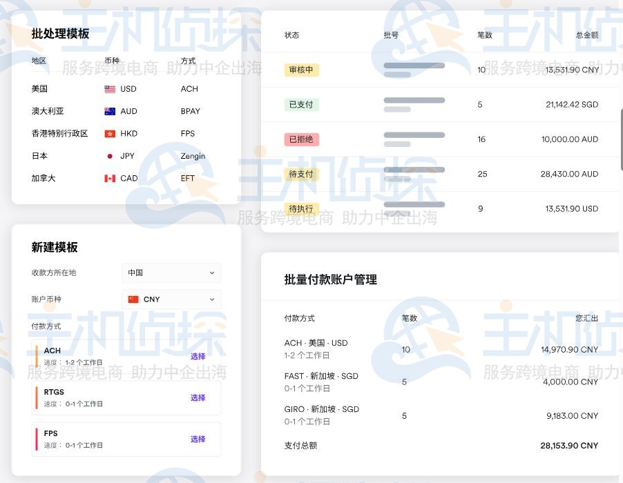Image resolution: width=623 pixels, height=483 pixels.
Task: Click the Hong Kong flag icon next to HKD
Action: point(109,133)
